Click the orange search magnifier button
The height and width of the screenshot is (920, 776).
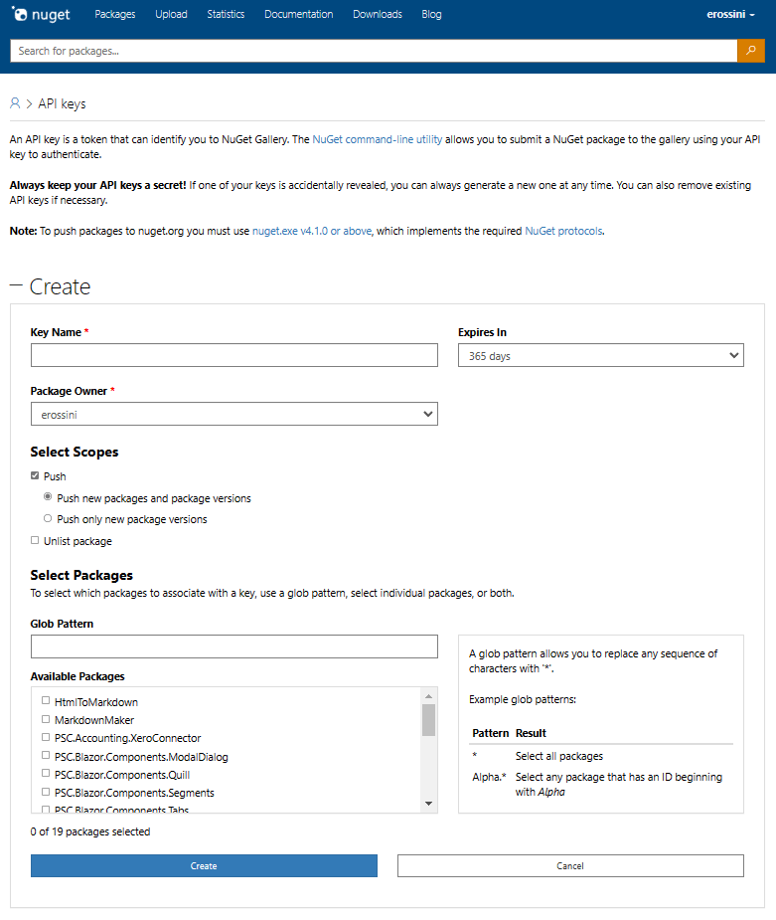point(751,51)
